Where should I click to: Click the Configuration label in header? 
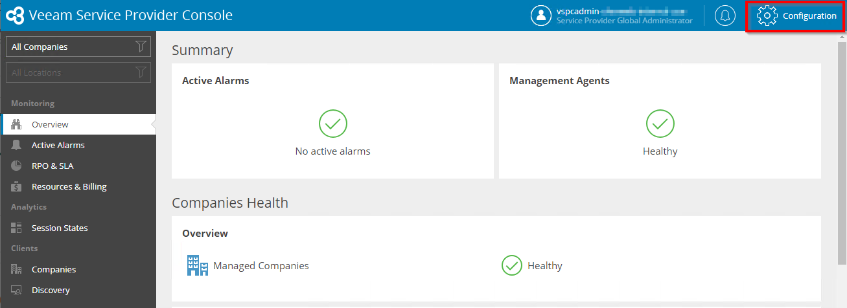coord(809,16)
